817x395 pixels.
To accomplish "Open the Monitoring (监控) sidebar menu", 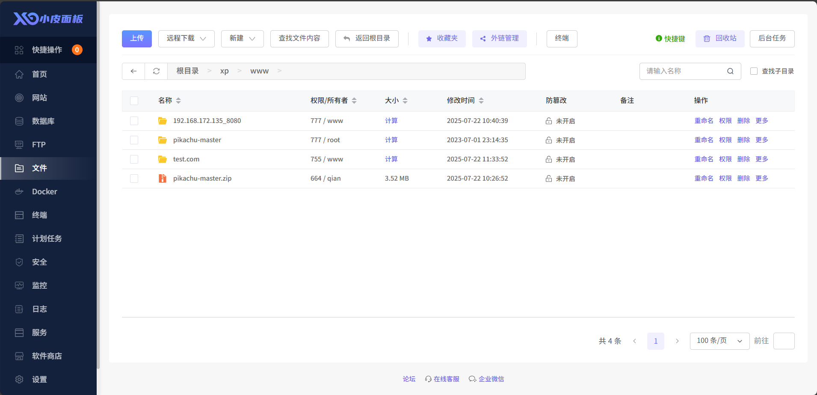I will (48, 286).
